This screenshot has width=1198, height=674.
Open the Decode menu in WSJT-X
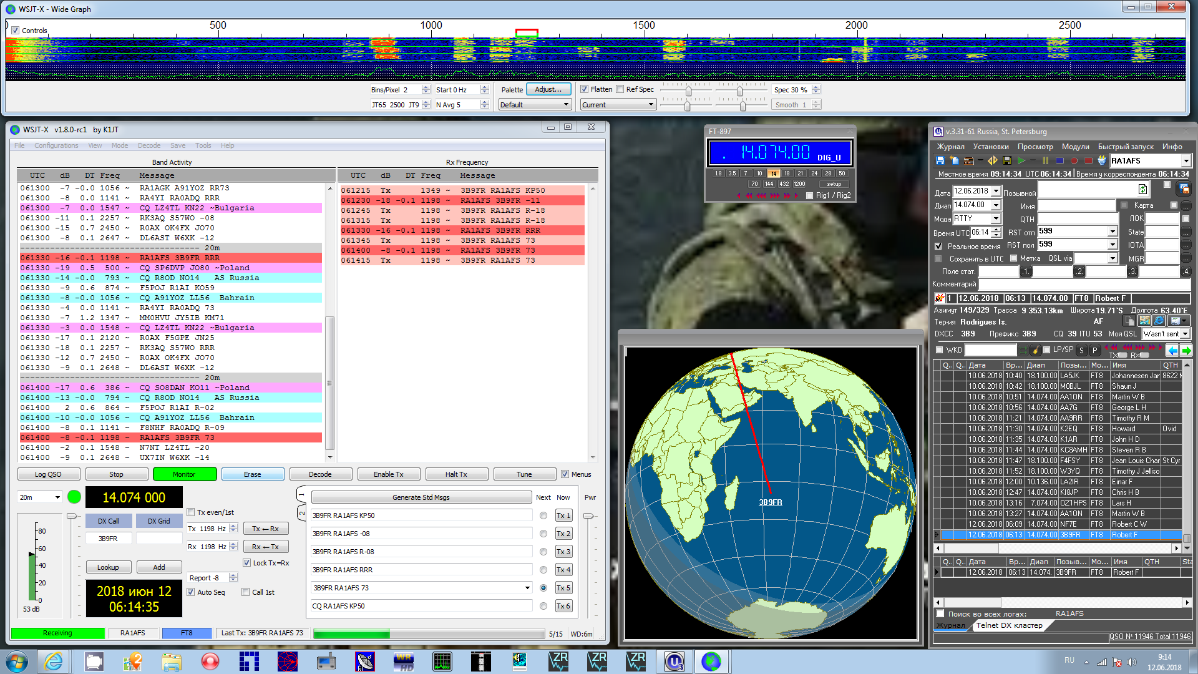point(149,145)
